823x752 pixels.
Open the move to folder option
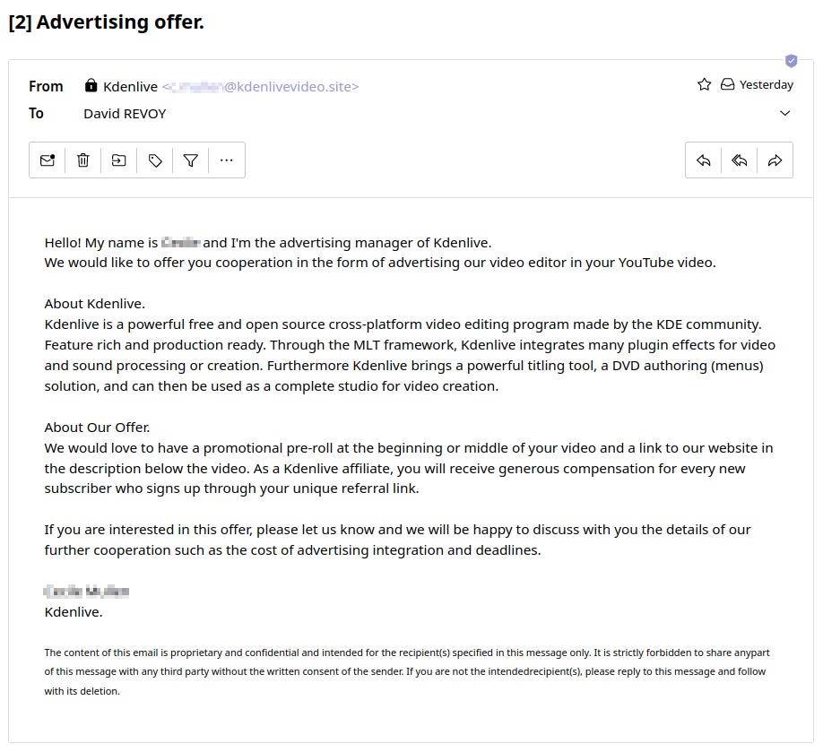[x=119, y=160]
